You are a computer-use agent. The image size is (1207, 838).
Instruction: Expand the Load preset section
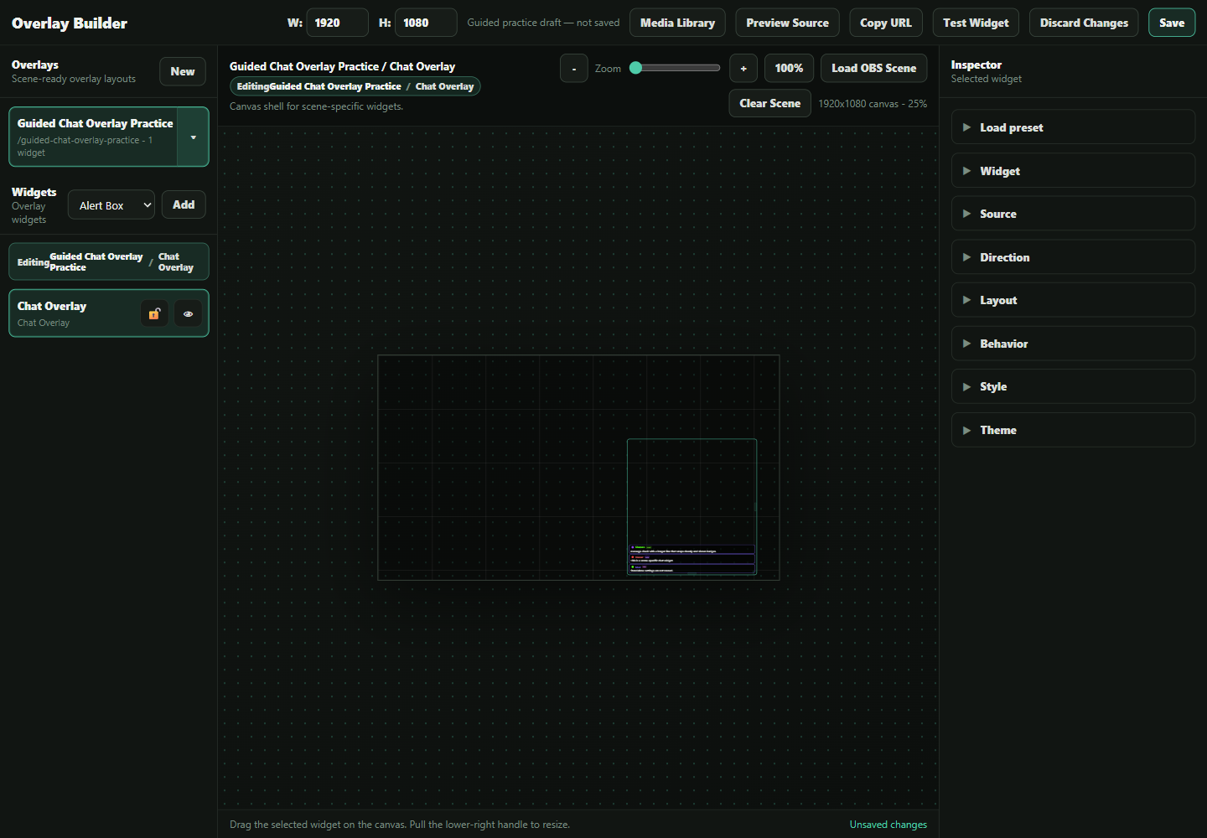(1073, 127)
